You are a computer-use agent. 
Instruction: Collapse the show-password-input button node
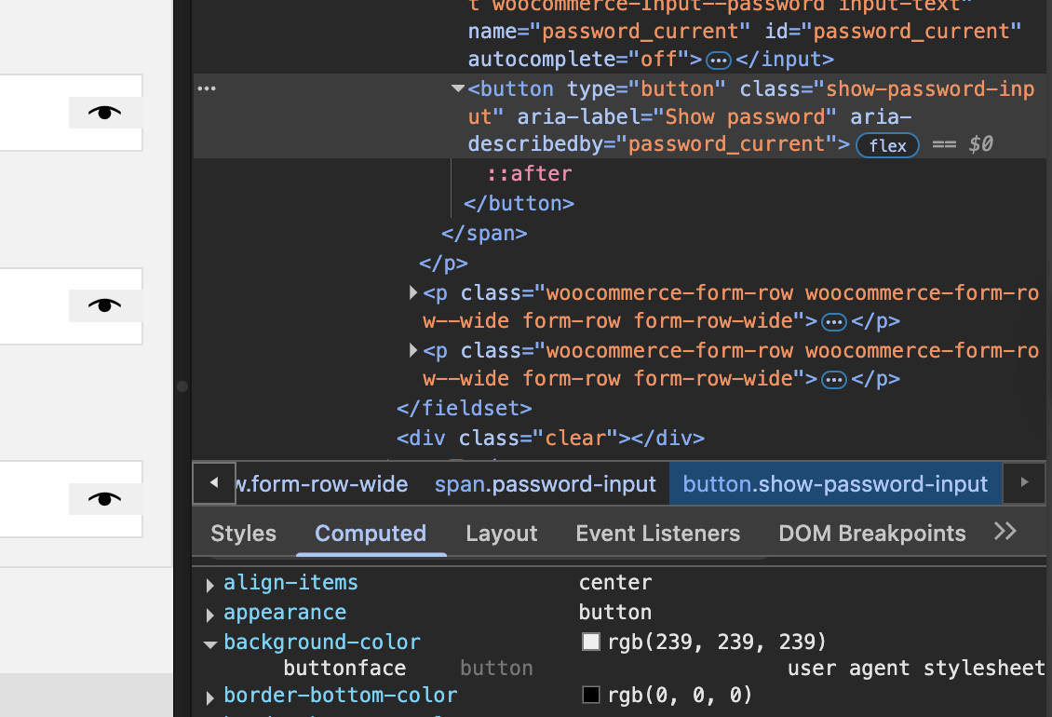pos(457,88)
